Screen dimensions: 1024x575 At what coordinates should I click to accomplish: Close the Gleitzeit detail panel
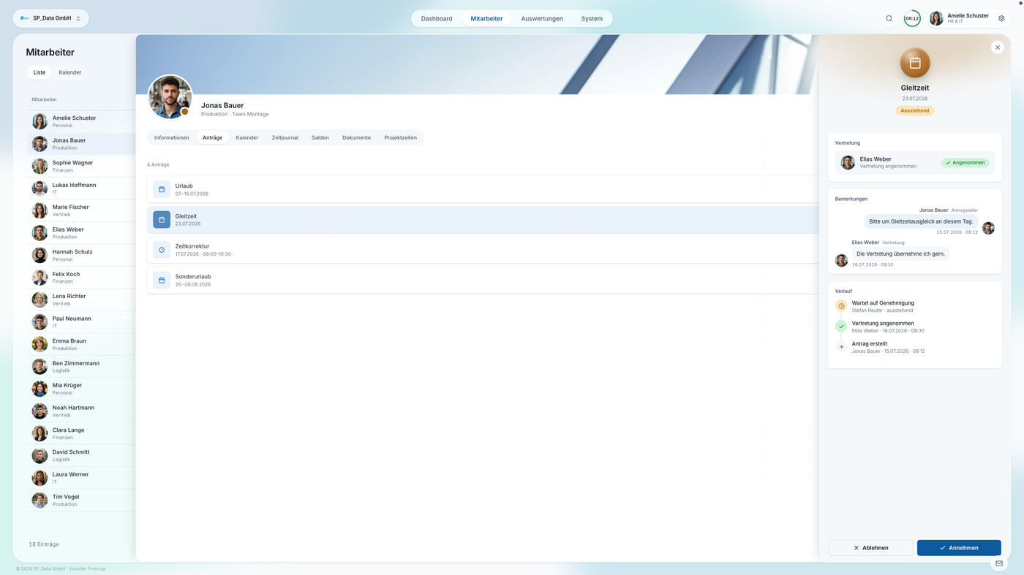coord(997,47)
